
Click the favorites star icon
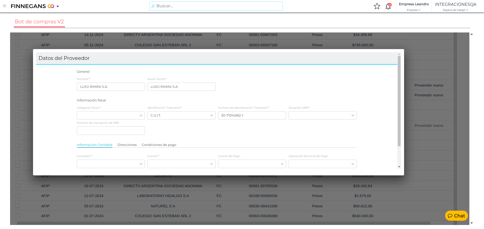377,6
